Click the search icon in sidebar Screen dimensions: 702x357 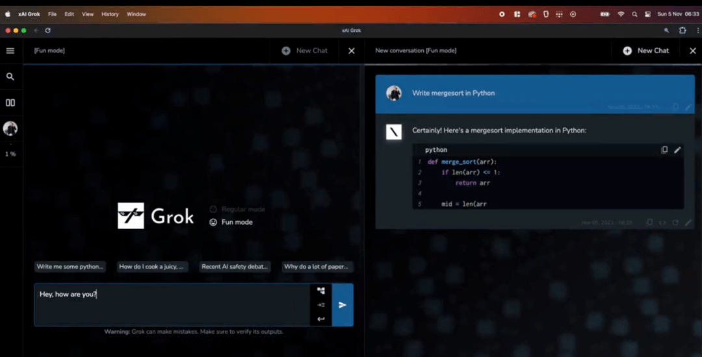coord(10,77)
